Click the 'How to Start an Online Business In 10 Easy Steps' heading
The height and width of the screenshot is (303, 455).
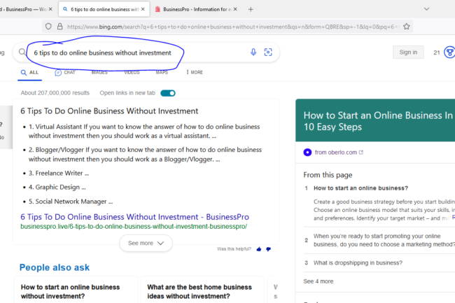coord(378,121)
